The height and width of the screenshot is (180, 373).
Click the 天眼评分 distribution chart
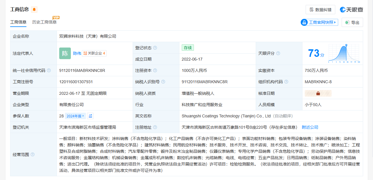(x=344, y=53)
